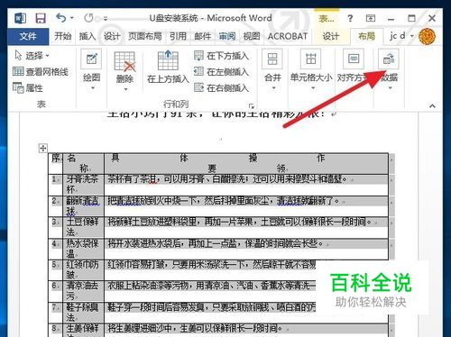
Task: Click the cell 翻新毽吉球
Action: coord(83,206)
